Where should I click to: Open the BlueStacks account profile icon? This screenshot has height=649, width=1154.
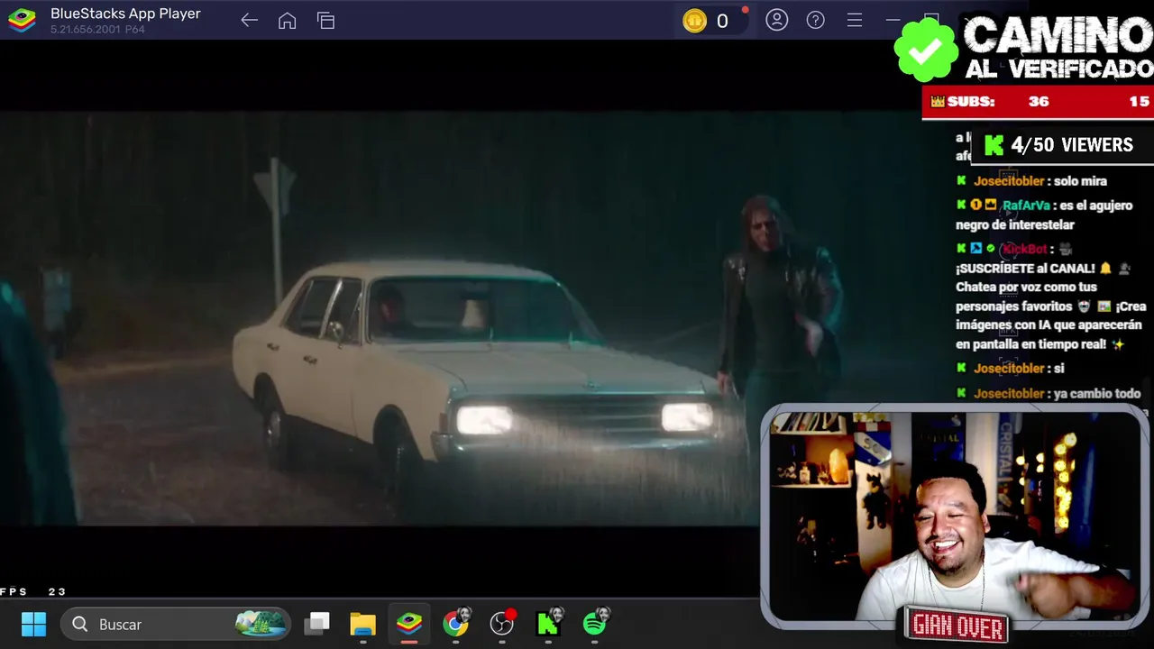tap(776, 20)
